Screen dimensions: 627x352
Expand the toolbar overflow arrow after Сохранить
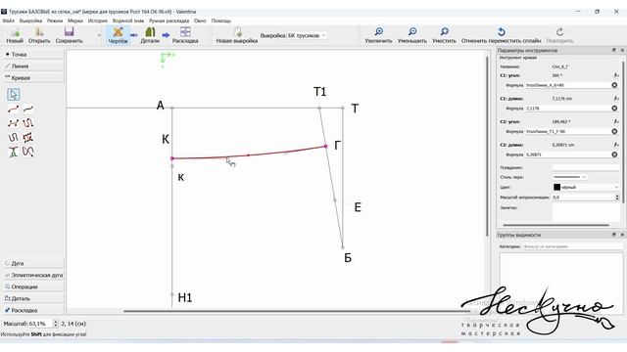(x=99, y=36)
